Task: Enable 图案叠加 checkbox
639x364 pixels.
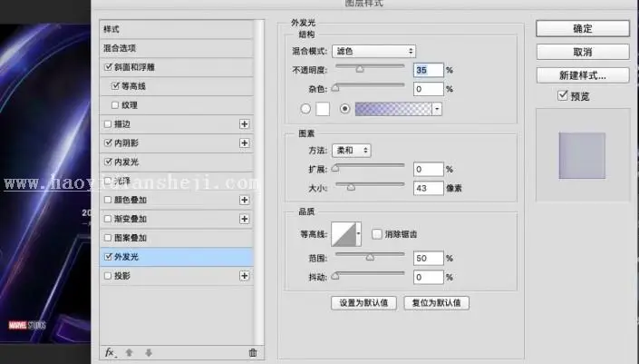Action: pyautogui.click(x=108, y=238)
